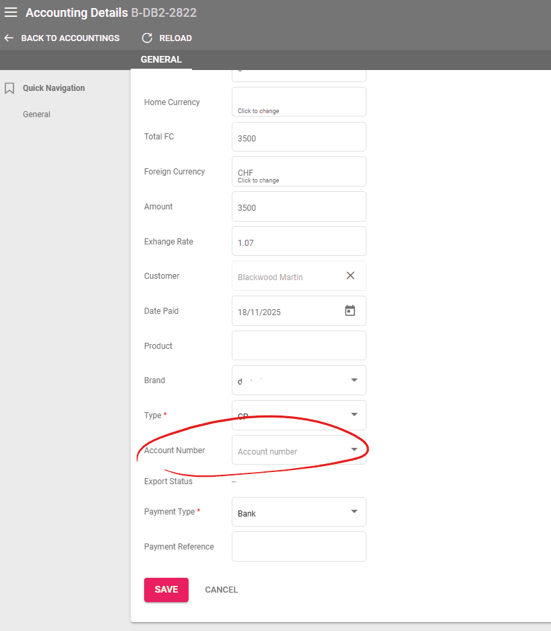This screenshot has width=551, height=631.
Task: Open the calendar picker for Date Paid
Action: point(350,310)
